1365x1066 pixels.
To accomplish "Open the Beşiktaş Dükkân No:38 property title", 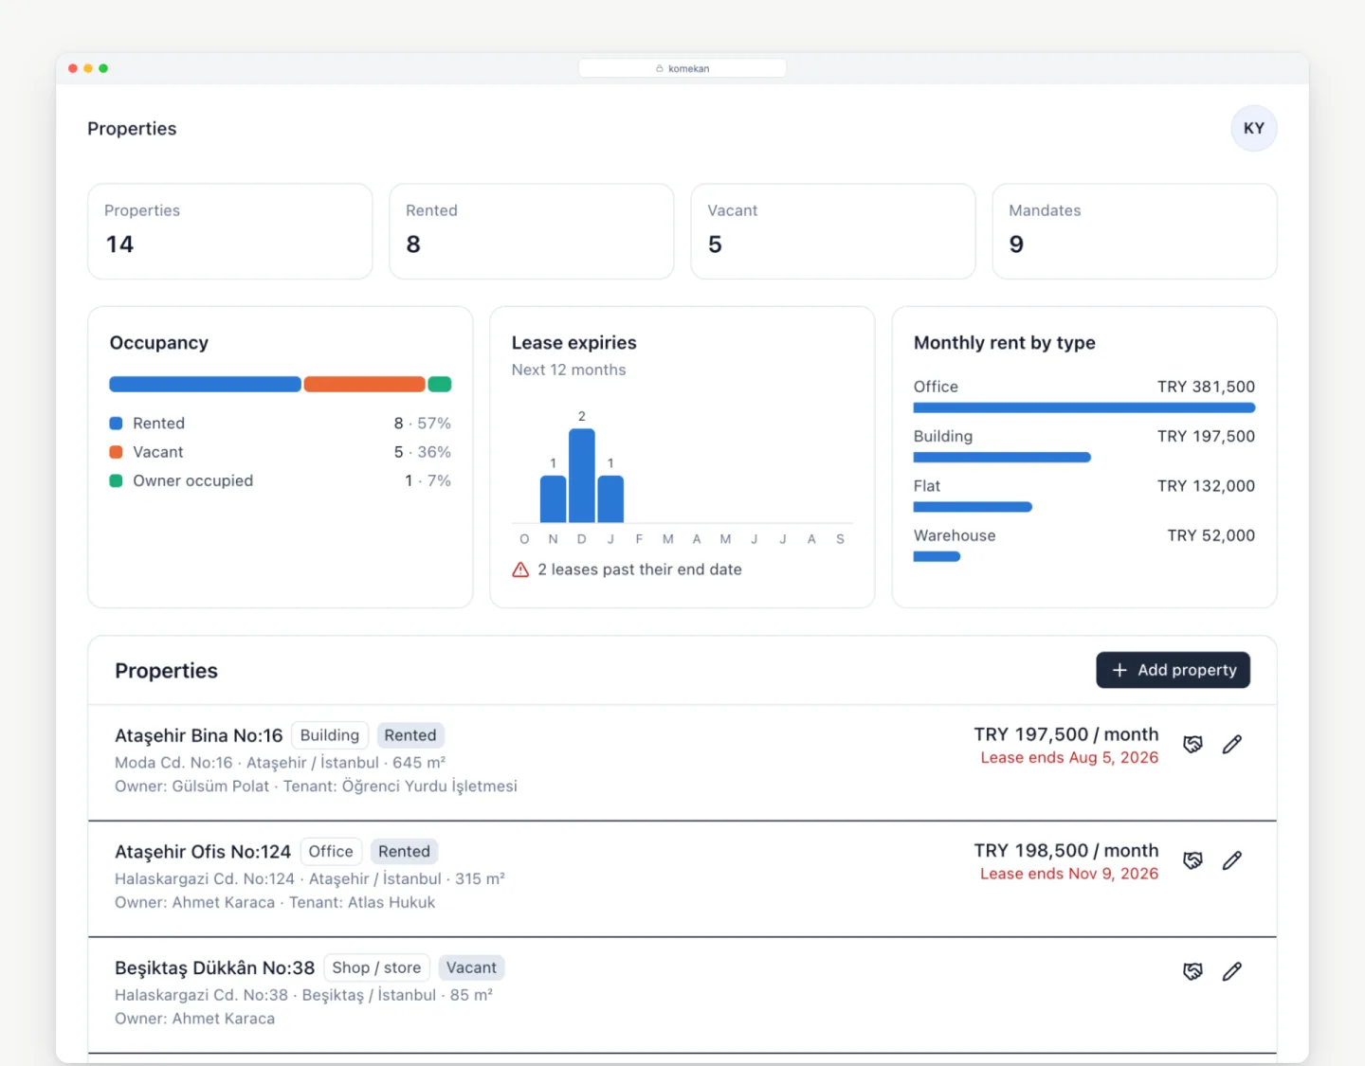I will pyautogui.click(x=214, y=967).
